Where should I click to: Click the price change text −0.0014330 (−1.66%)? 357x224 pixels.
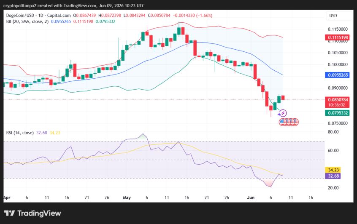click(x=192, y=16)
